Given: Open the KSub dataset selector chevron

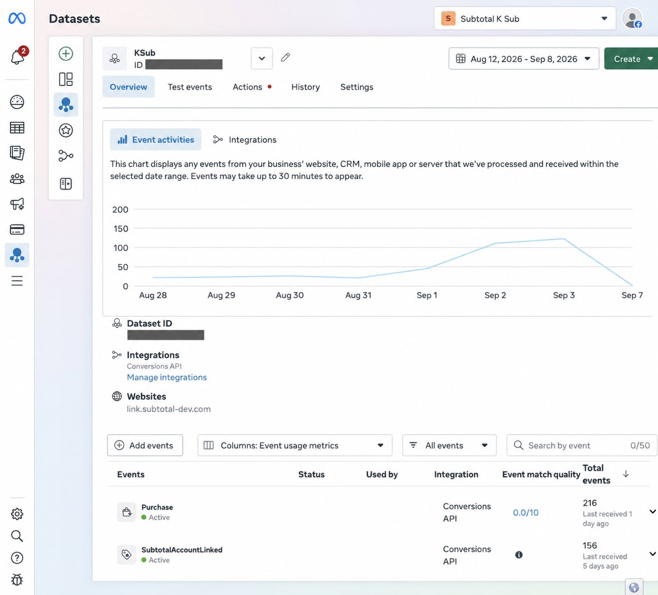Looking at the screenshot, I should [262, 58].
